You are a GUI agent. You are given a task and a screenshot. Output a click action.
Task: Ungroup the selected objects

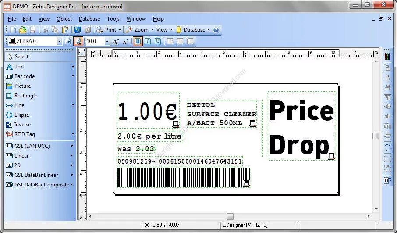pyautogui.click(x=387, y=168)
